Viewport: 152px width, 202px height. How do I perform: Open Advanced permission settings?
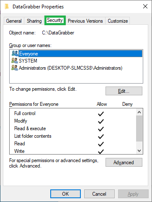[x=124, y=163]
